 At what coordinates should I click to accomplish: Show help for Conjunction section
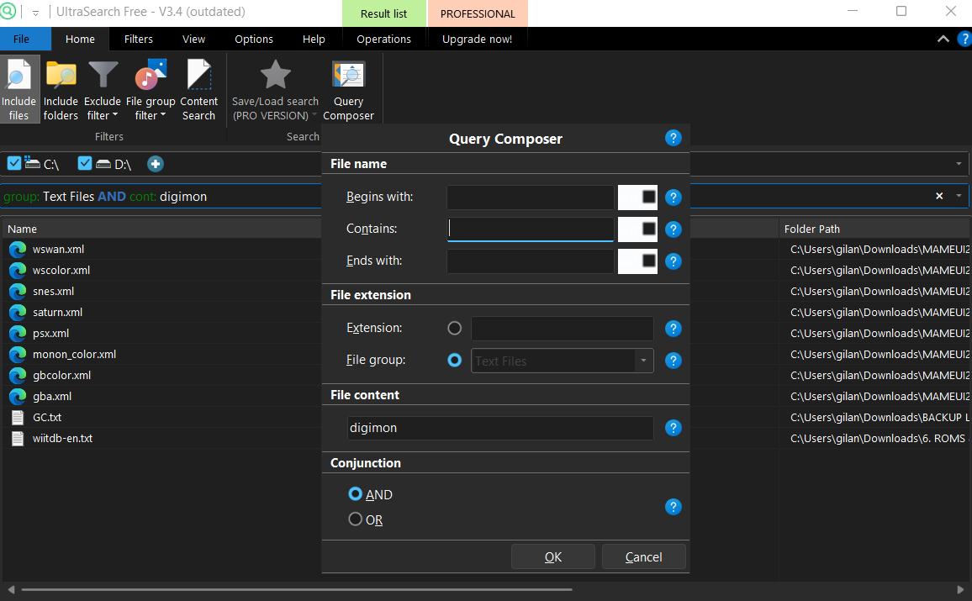pos(674,507)
